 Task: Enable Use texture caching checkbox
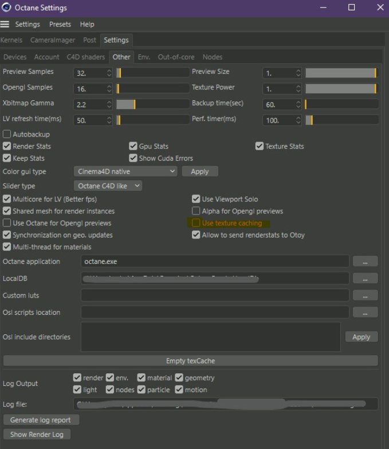(x=196, y=223)
